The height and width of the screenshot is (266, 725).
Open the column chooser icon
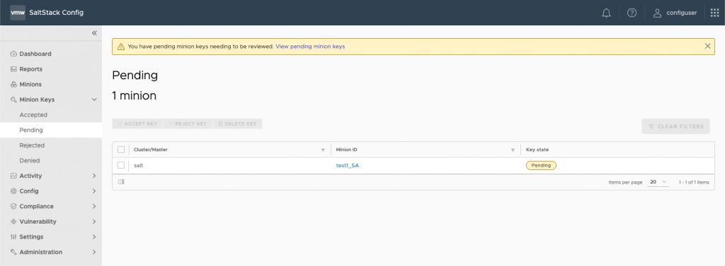[x=121, y=182]
